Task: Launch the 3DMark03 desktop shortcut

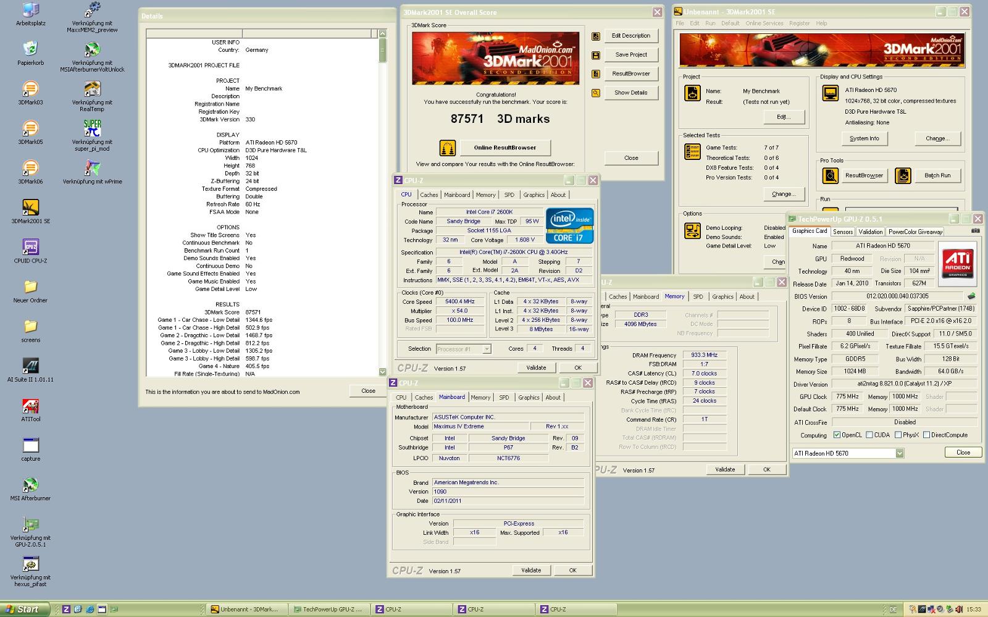Action: tap(30, 89)
